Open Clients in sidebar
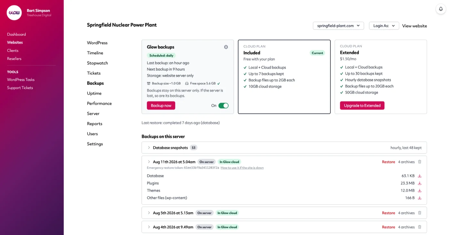This screenshot has height=235, width=450. coord(13,50)
